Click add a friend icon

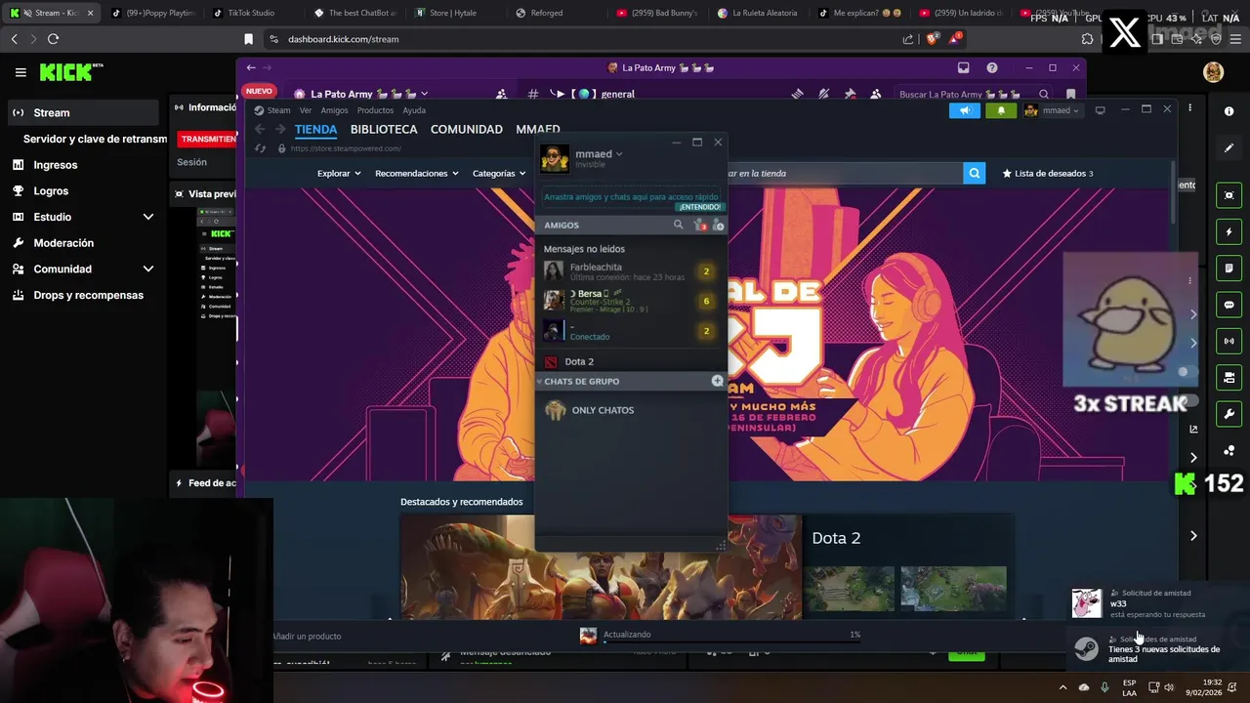(718, 225)
